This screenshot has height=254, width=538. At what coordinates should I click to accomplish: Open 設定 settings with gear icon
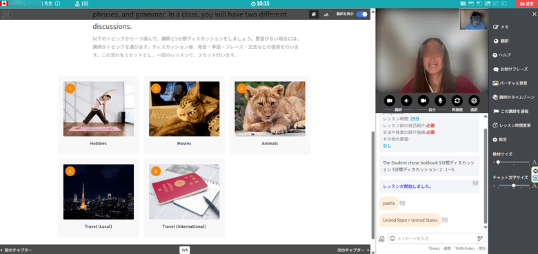[x=499, y=140]
